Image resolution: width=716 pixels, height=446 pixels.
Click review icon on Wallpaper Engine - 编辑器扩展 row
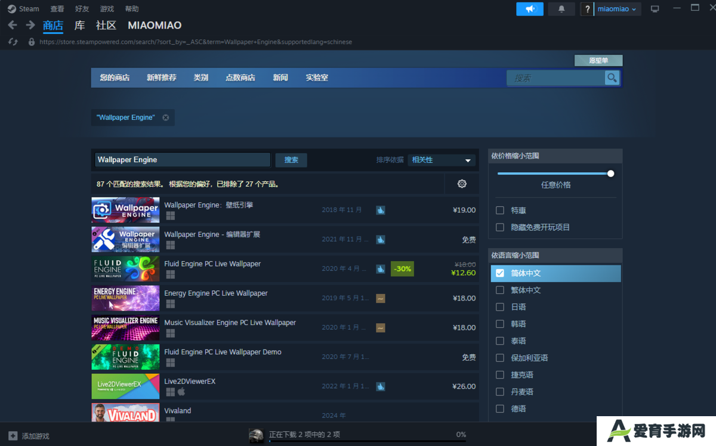tap(381, 239)
